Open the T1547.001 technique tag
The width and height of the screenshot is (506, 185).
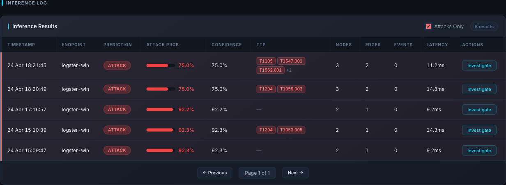pos(291,61)
